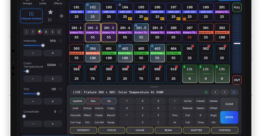Switch to the COLOR parameter tab
Viewport: 261px width, 136px height.
(x=140, y=130)
